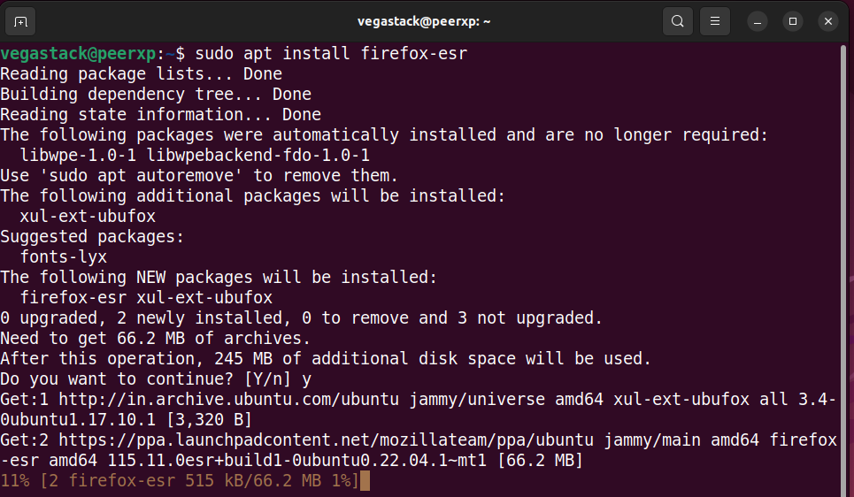
Task: Click the line Reading package lists... Done
Action: 141,74
